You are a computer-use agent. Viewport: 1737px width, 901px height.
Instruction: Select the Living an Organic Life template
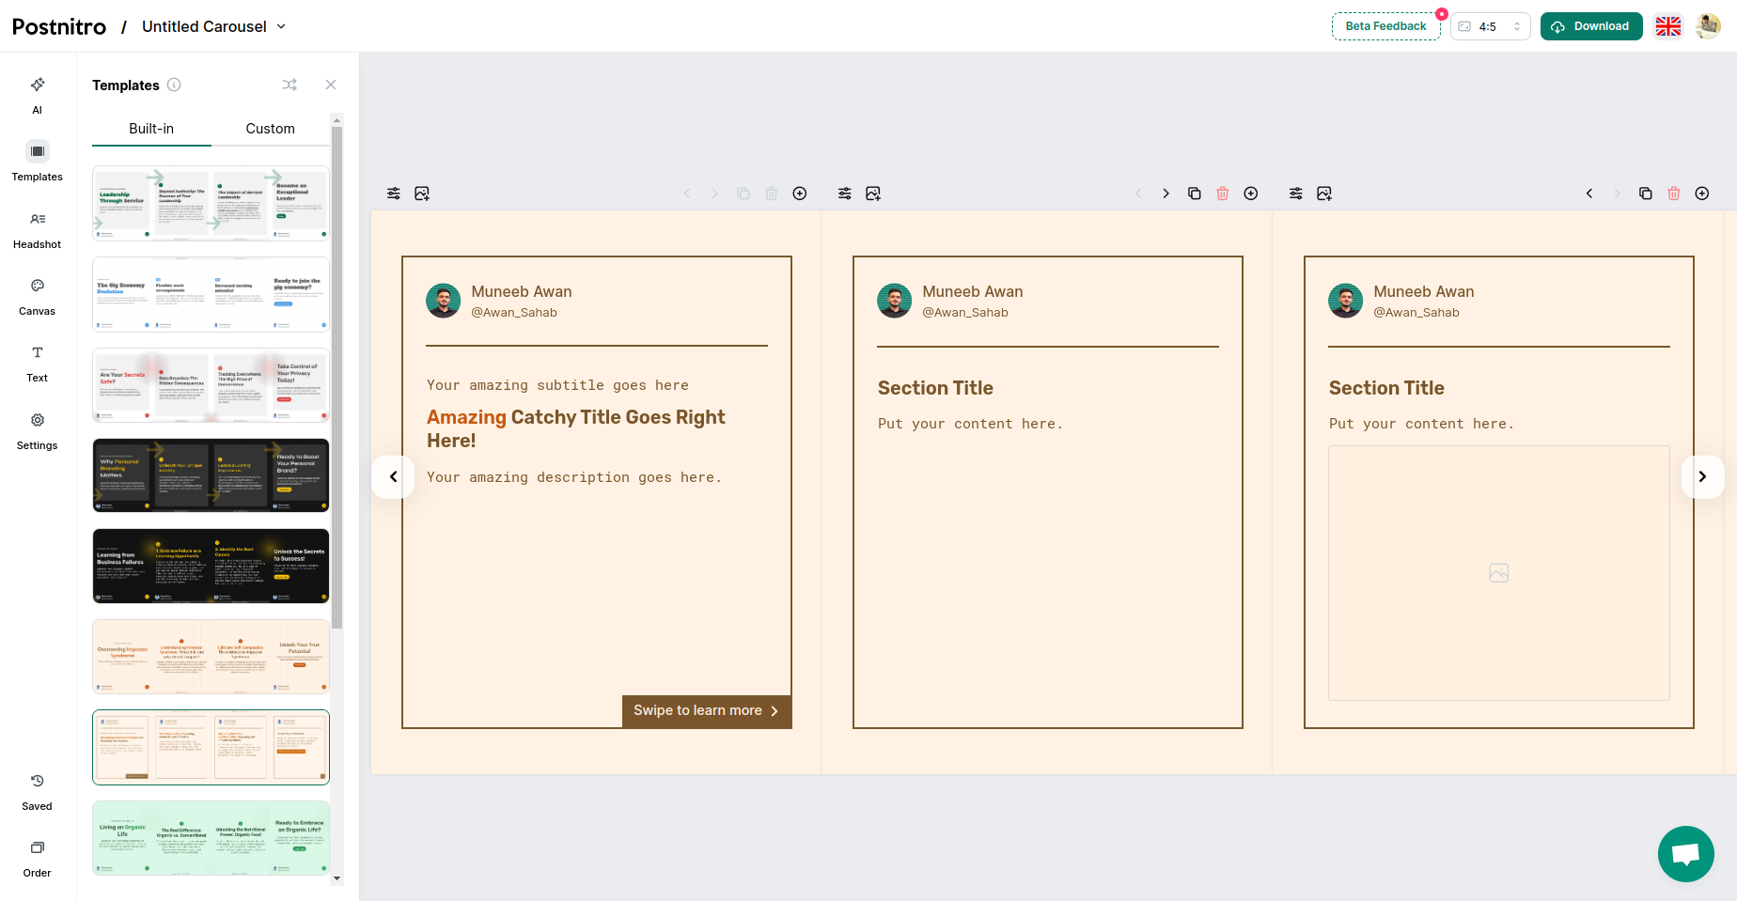point(211,838)
